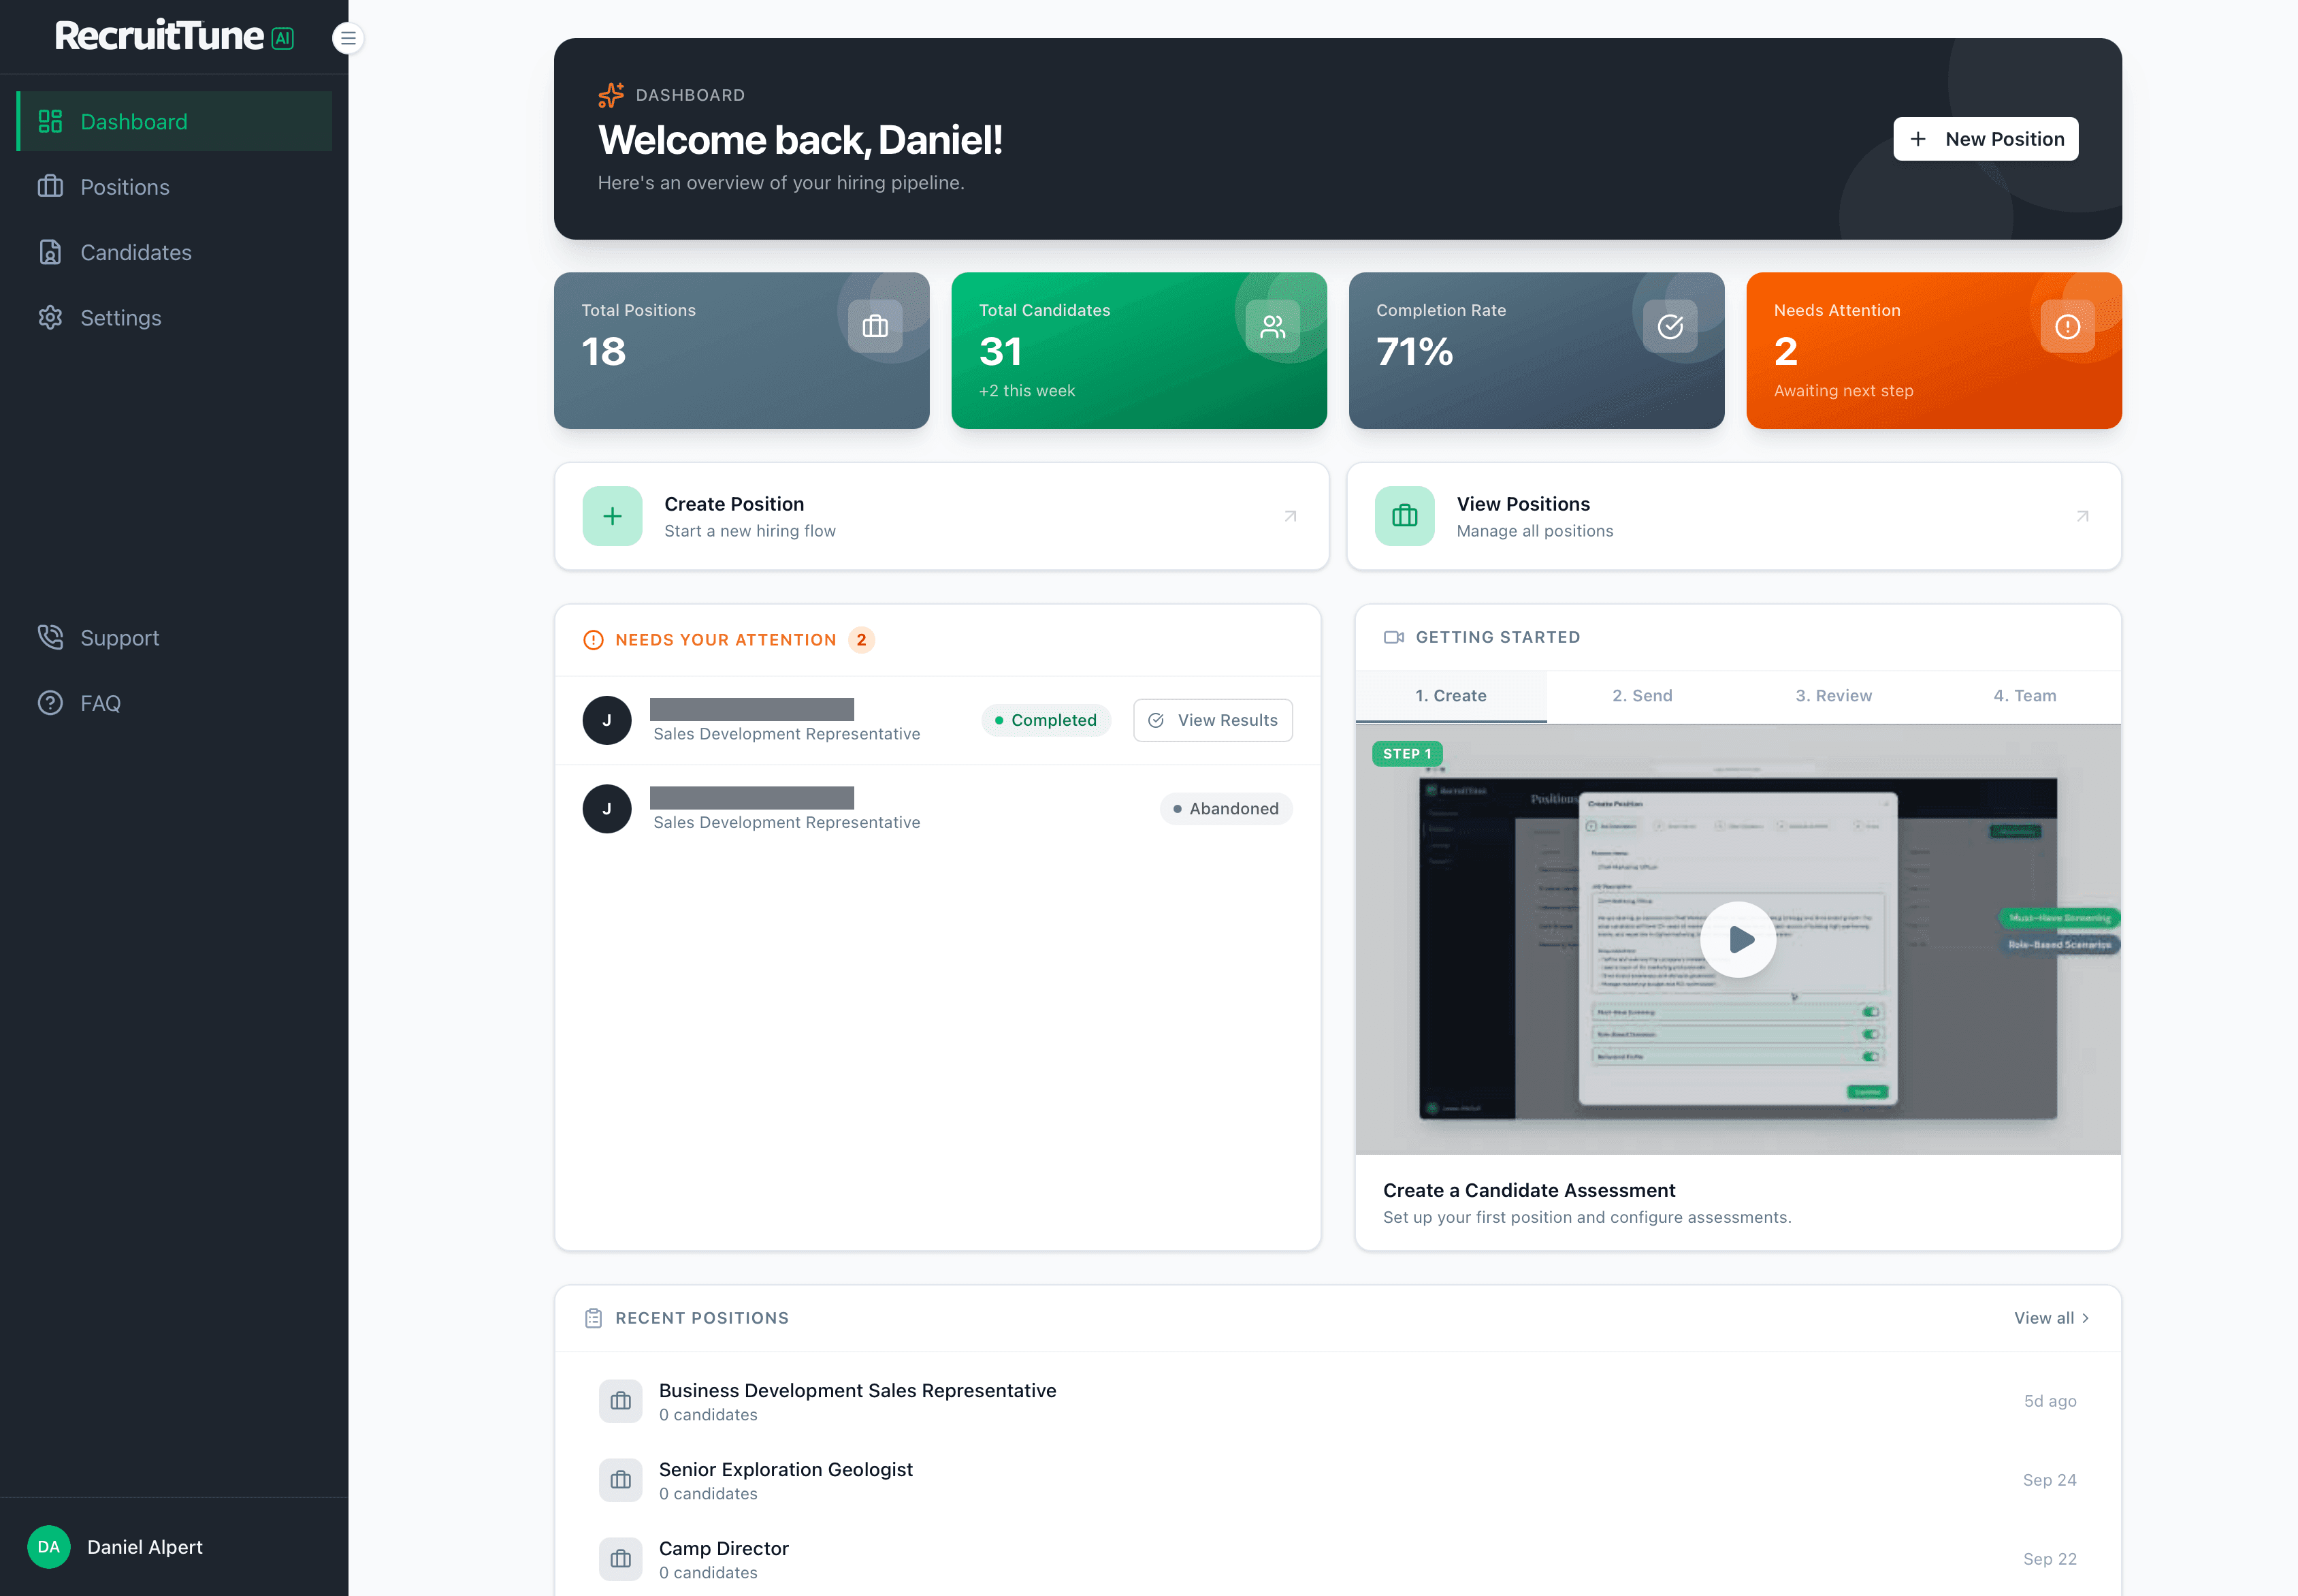Open Business Development Sales Representative position

click(x=1338, y=1401)
